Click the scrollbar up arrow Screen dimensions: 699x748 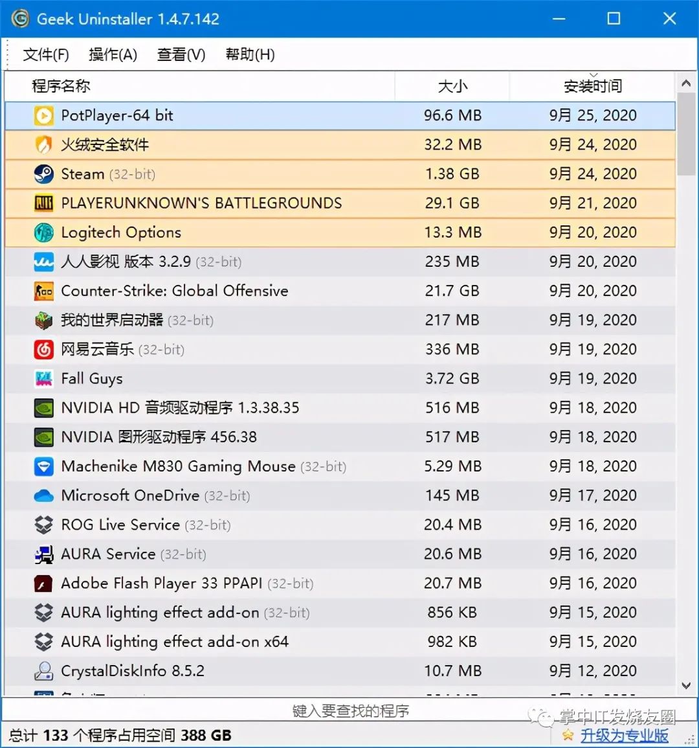tap(686, 84)
